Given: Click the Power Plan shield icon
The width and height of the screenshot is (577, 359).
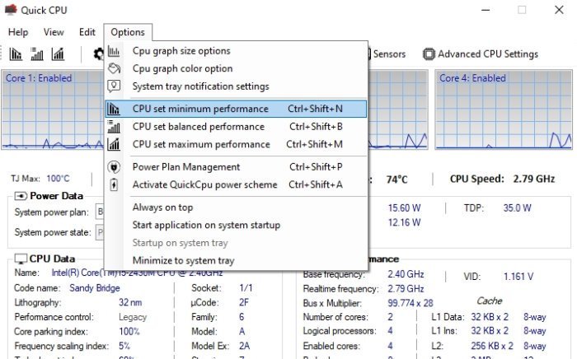Looking at the screenshot, I should (114, 167).
